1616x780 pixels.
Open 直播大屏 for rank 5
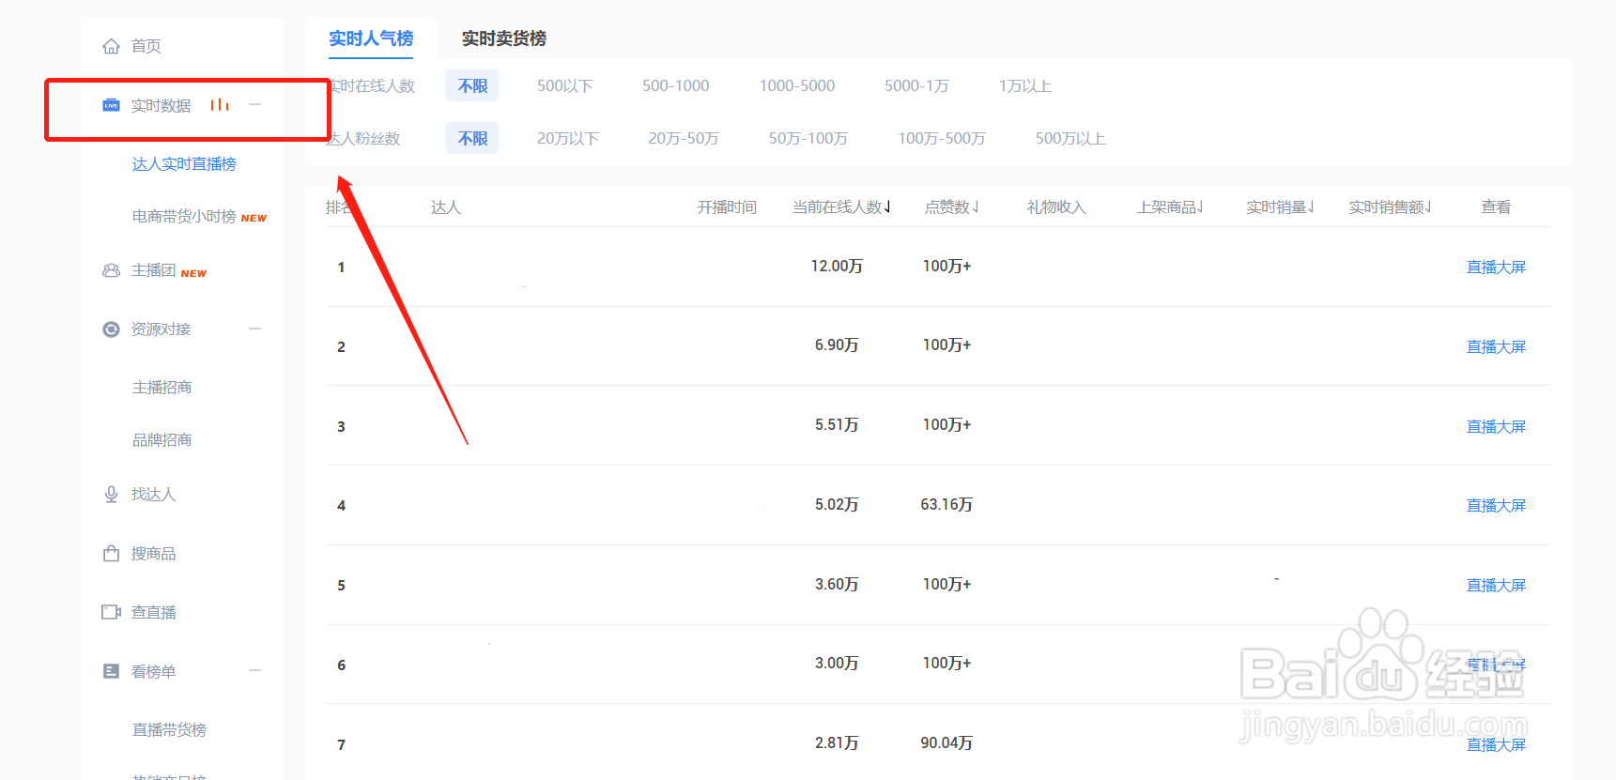(1496, 586)
